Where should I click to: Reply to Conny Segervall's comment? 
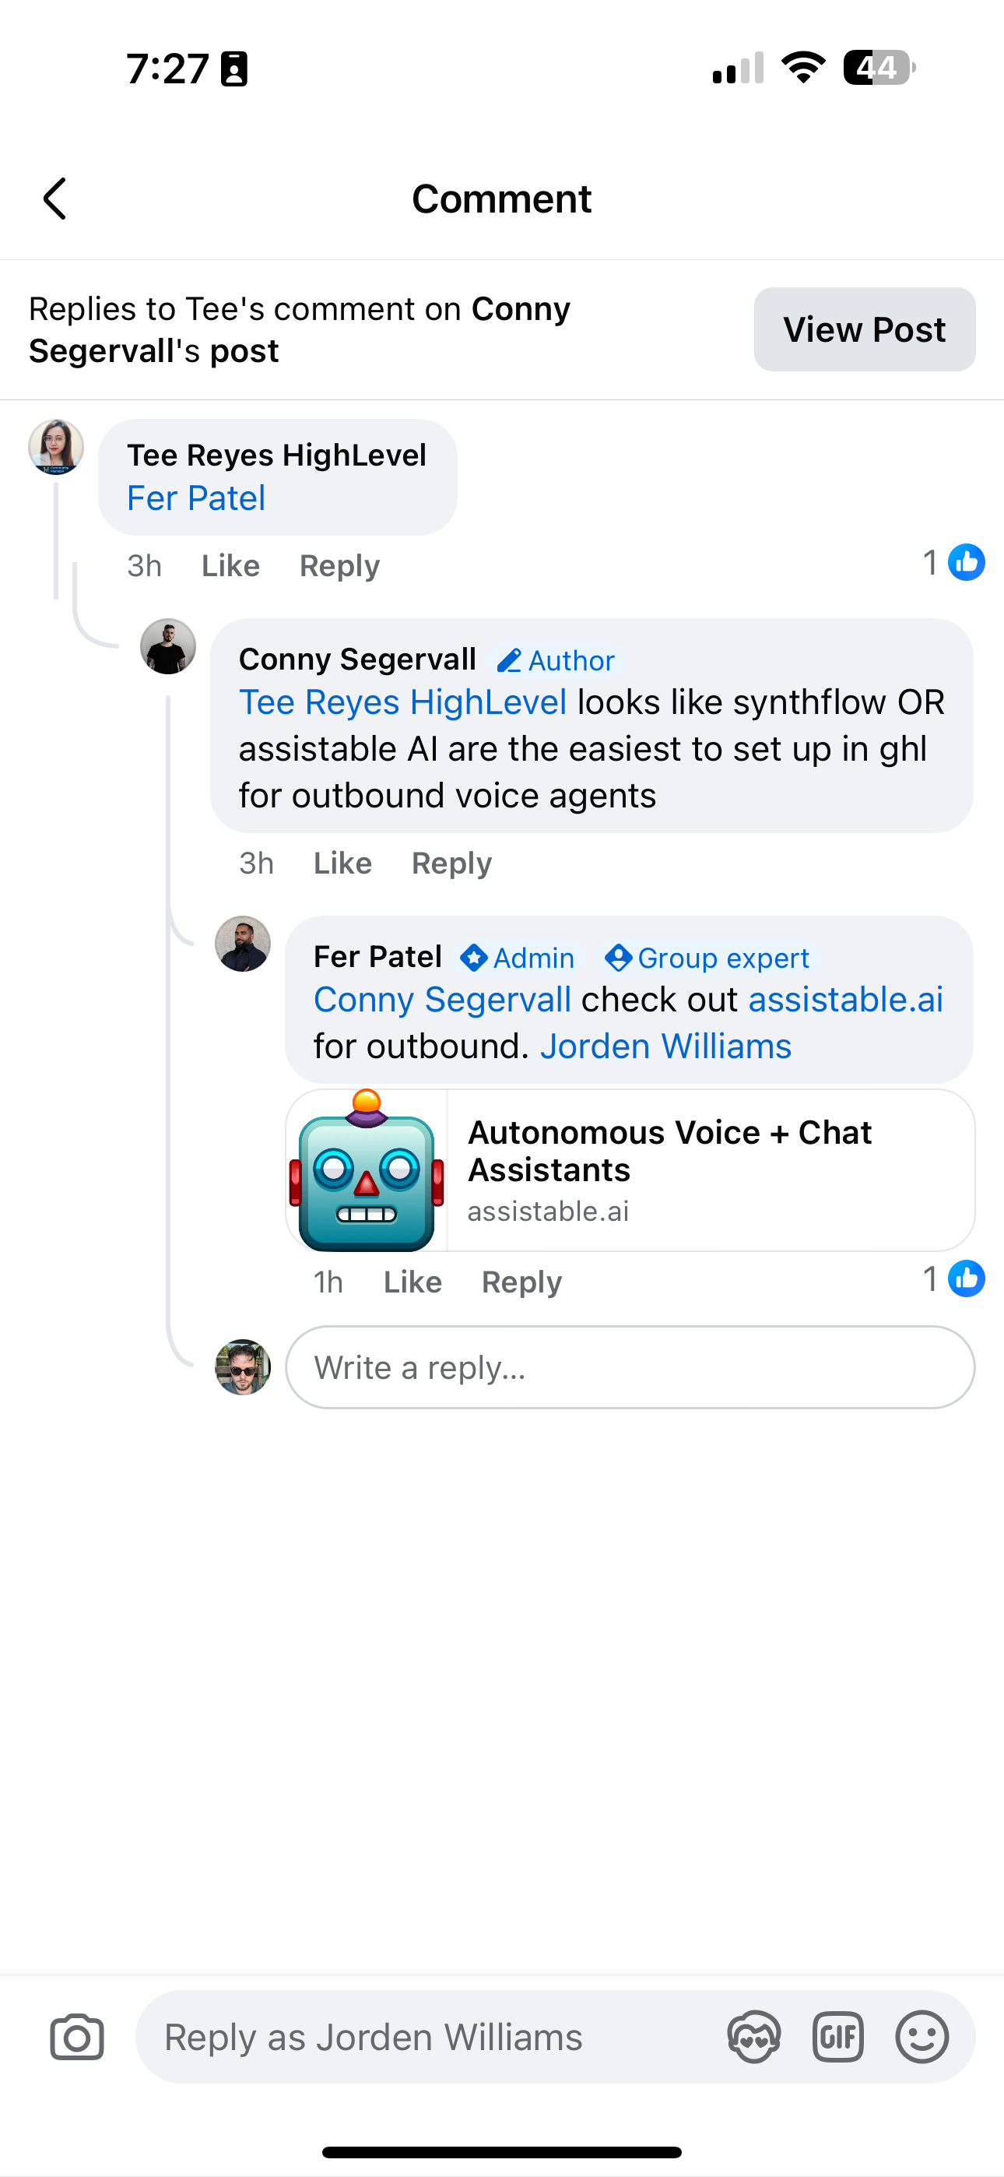coord(451,863)
